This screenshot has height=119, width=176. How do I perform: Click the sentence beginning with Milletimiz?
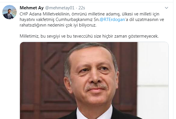tap(89, 36)
